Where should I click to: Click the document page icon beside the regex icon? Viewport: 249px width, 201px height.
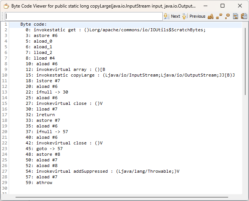pyautogui.click(x=235, y=16)
